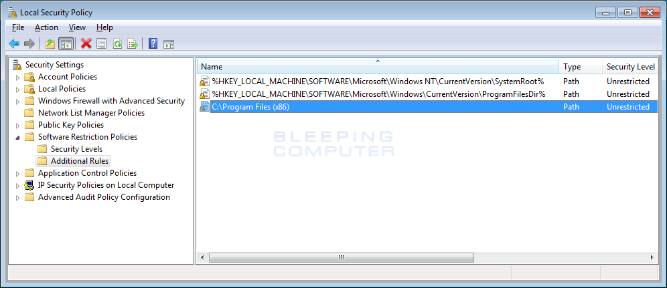Screen dimensions: 667x288
Task: Click Path type cell in ProgramFilesDir row
Action: point(571,94)
